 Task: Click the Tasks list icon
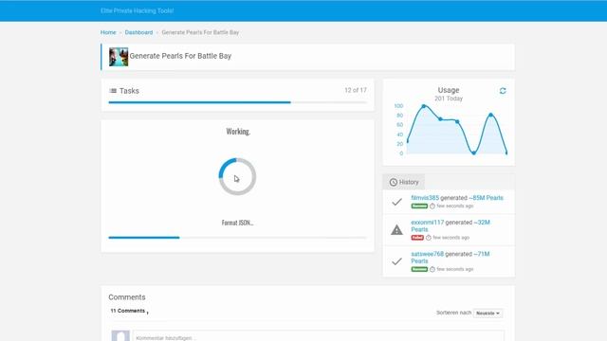click(x=113, y=91)
